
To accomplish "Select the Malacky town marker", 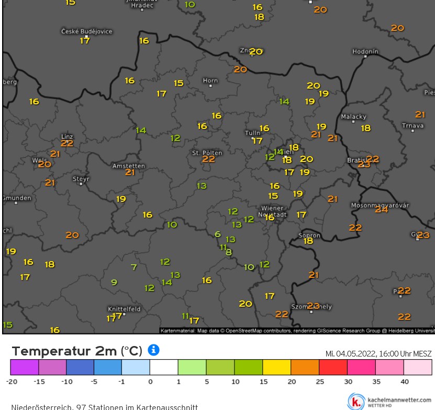I will [x=354, y=122].
